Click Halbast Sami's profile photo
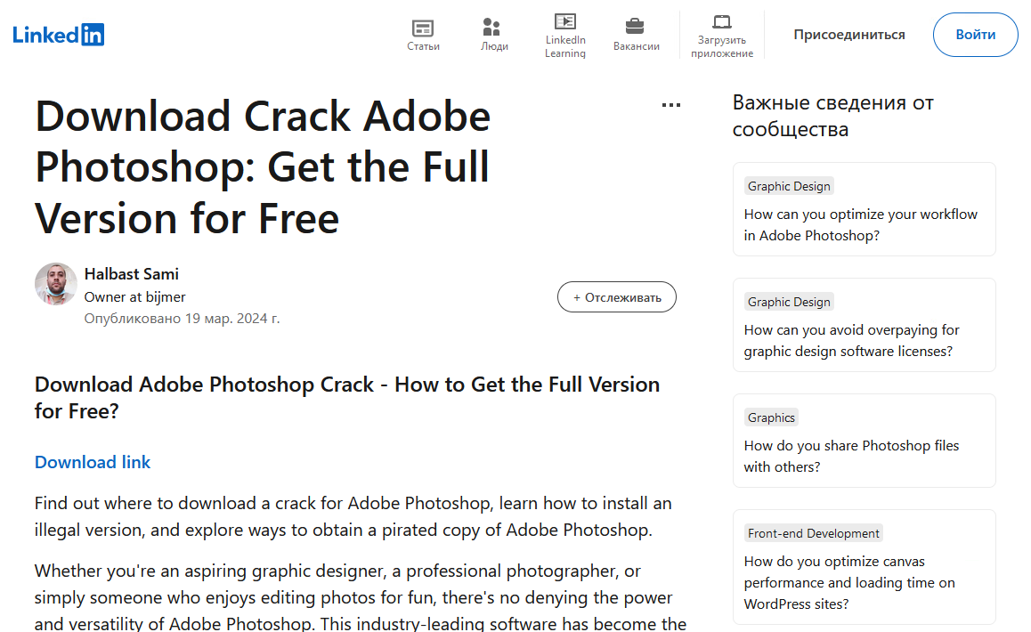 (x=56, y=285)
